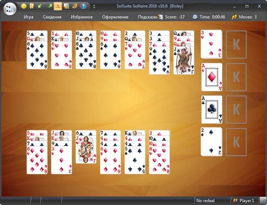Image resolution: width=267 pixels, height=205 pixels.
Task: Click the SolSuite application orb button
Action: pos(8,8)
